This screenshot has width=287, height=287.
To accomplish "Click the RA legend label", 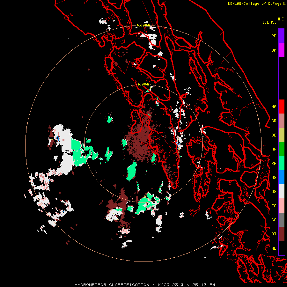I will [x=274, y=164].
